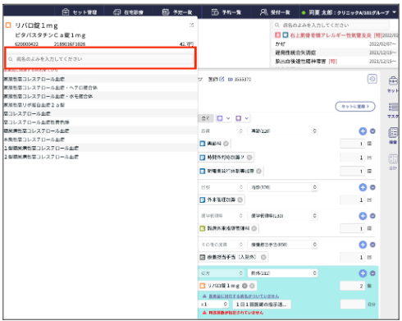Select 高コレステロール血症性黄色腫 suggestion
Screen dimensions: 402x321
[100, 122]
